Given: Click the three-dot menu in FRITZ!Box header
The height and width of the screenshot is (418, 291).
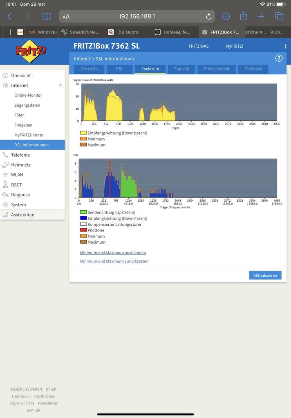Looking at the screenshot, I should pos(285,46).
